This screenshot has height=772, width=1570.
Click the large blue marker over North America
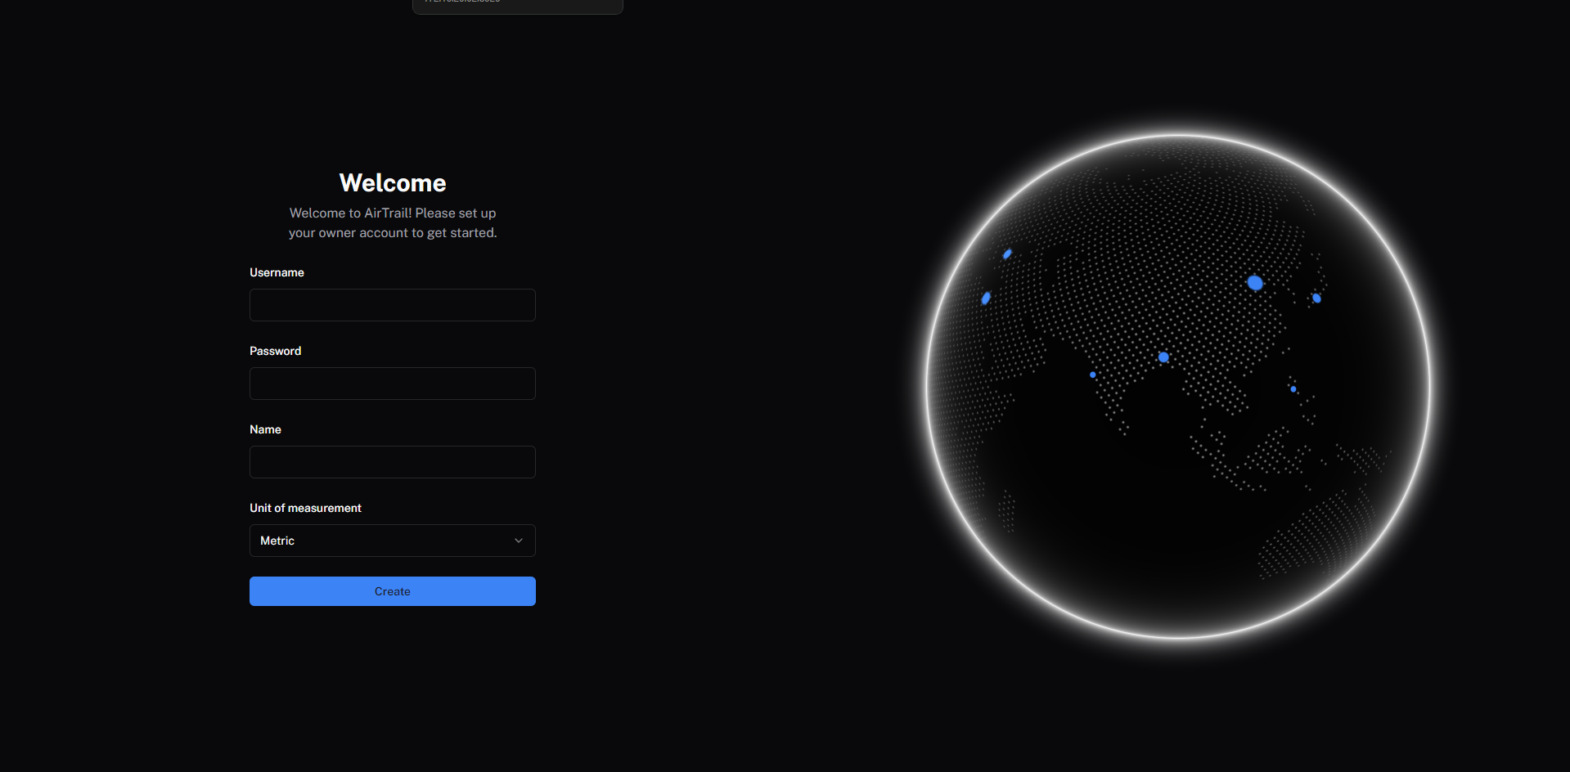(1255, 283)
